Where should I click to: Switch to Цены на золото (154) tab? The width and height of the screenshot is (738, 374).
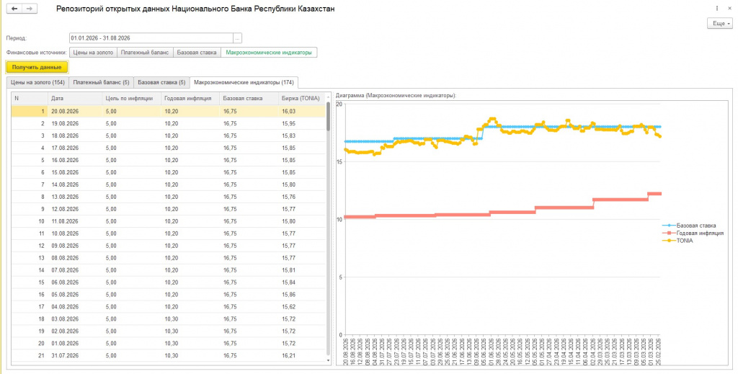tap(37, 82)
